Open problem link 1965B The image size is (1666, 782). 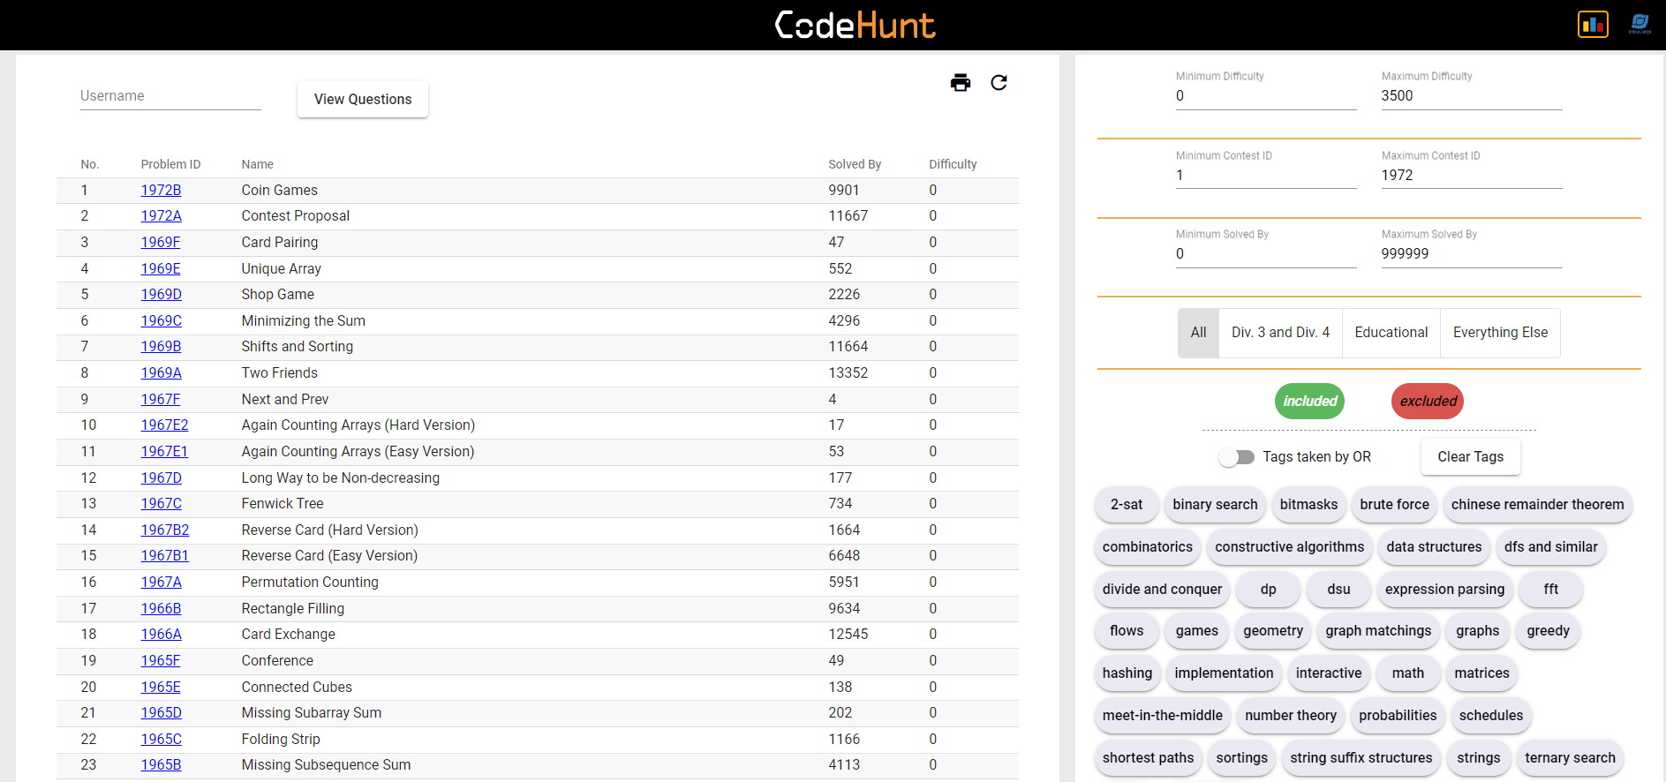click(161, 765)
